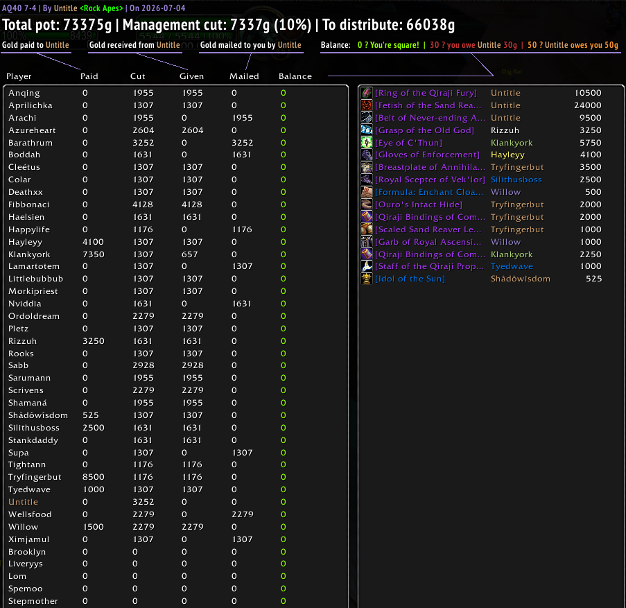This screenshot has width=626, height=608.
Task: Click the 24000 price for Fetish of the Sand Reaver
Action: 588,105
